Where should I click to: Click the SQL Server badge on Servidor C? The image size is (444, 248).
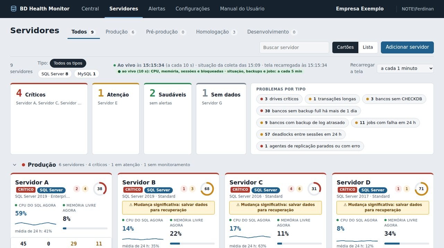click(266, 190)
